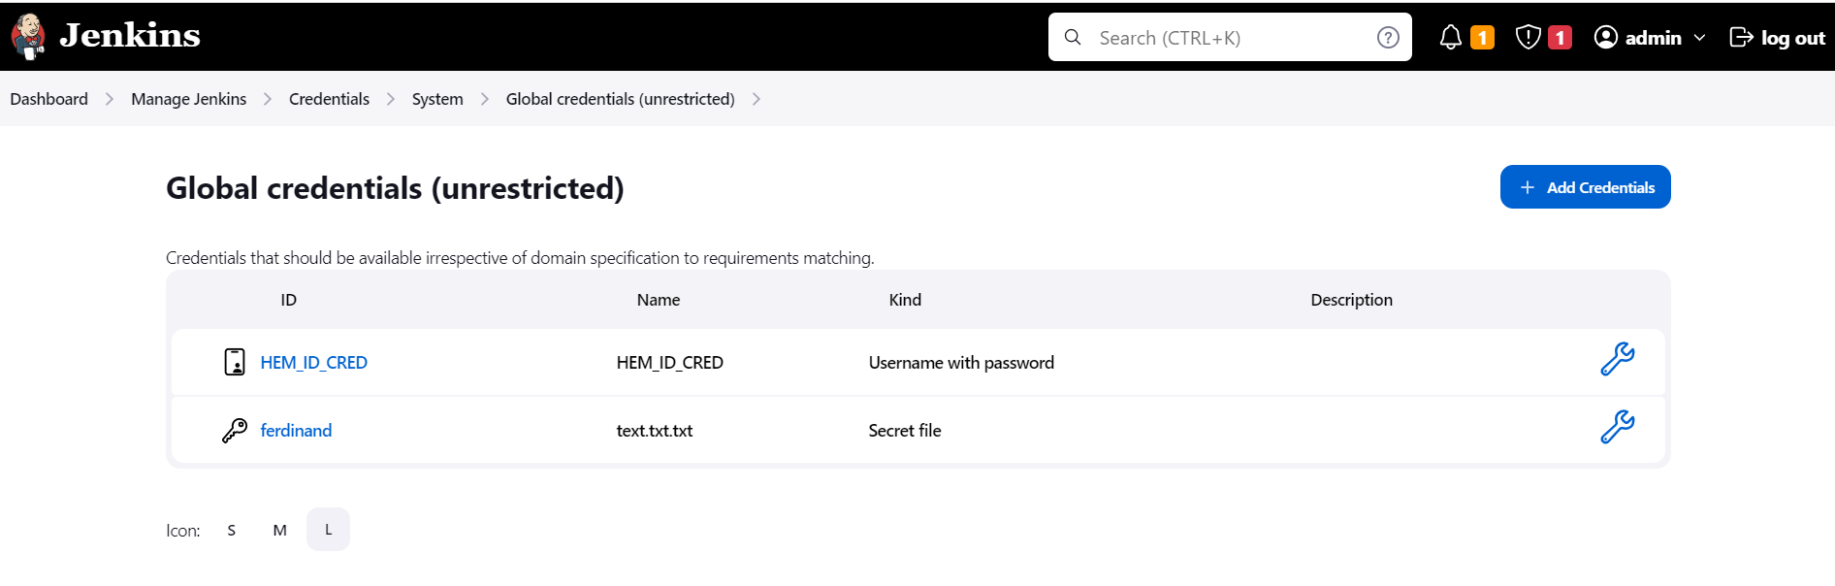Update ferdinand via wrench icon
1835x586 pixels.
tap(1617, 427)
